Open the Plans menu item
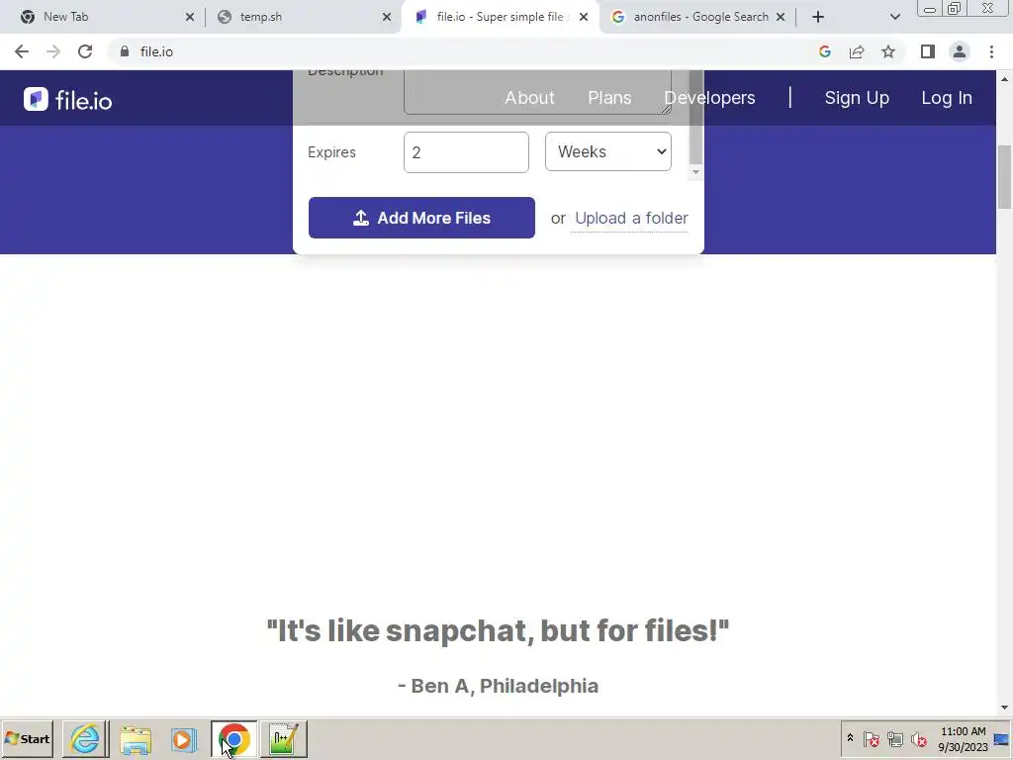Image resolution: width=1013 pixels, height=760 pixels. [609, 98]
